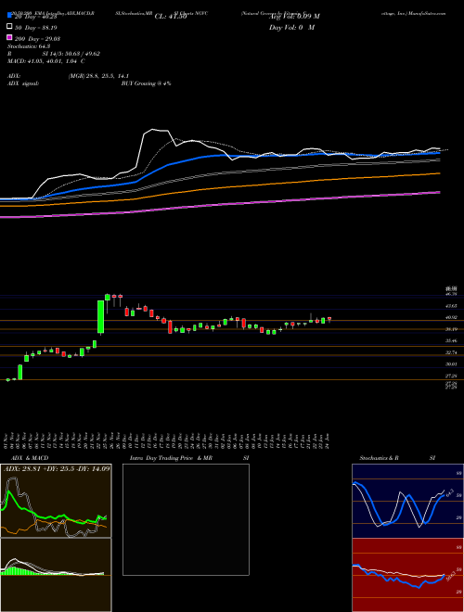The height and width of the screenshot is (612, 464).
Task: Select the '200 Day = 29.03' label
Action: 37,39
